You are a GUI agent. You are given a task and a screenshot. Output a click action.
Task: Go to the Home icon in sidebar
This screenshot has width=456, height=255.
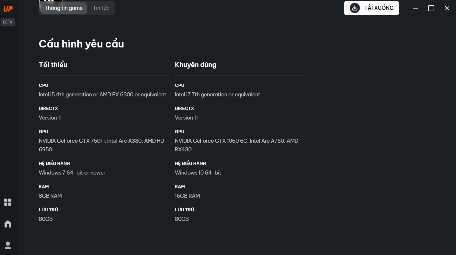pyautogui.click(x=8, y=224)
